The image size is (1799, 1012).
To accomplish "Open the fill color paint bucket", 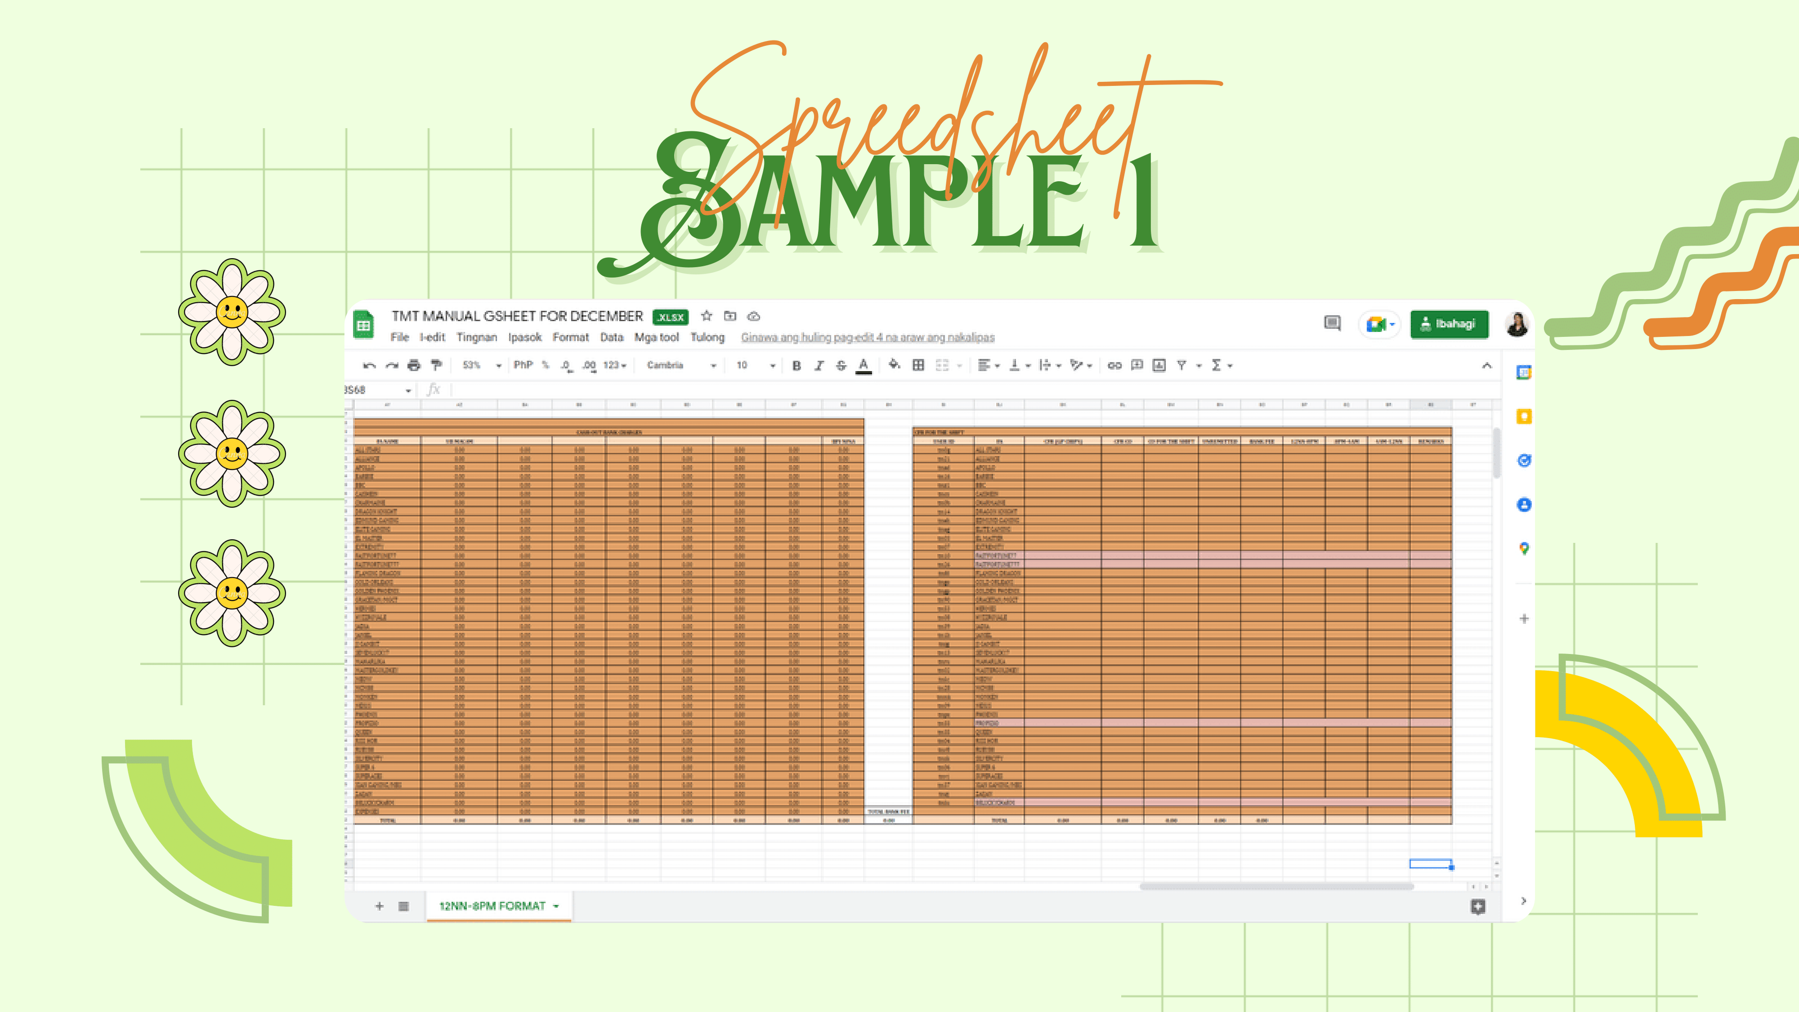I will pyautogui.click(x=894, y=365).
